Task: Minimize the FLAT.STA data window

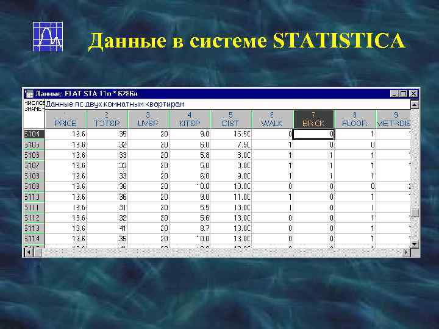Action: pos(394,94)
